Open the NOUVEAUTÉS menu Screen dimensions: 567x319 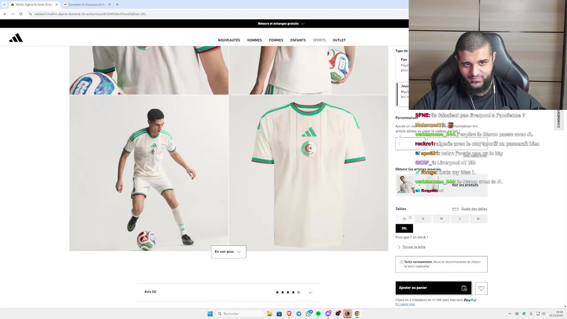click(x=229, y=40)
